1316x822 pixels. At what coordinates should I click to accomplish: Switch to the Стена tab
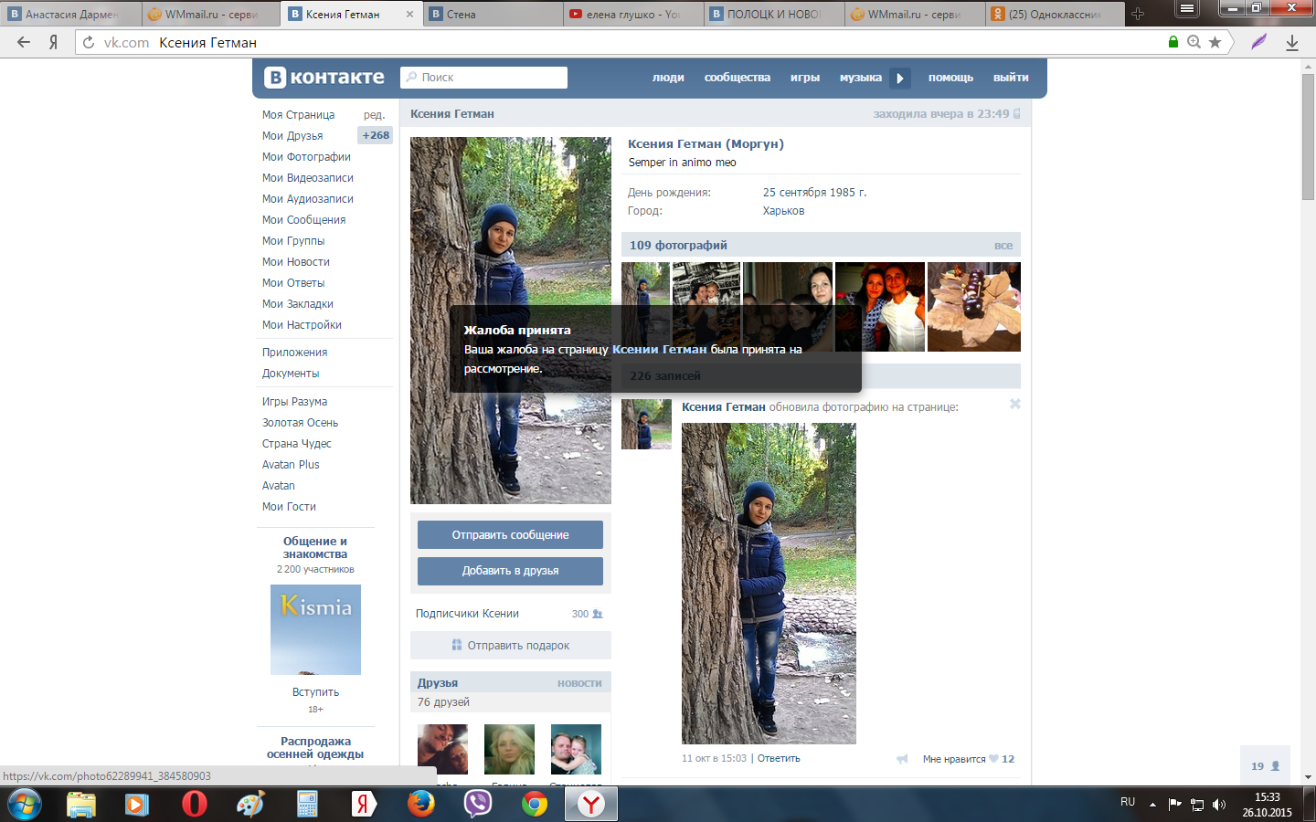point(493,14)
